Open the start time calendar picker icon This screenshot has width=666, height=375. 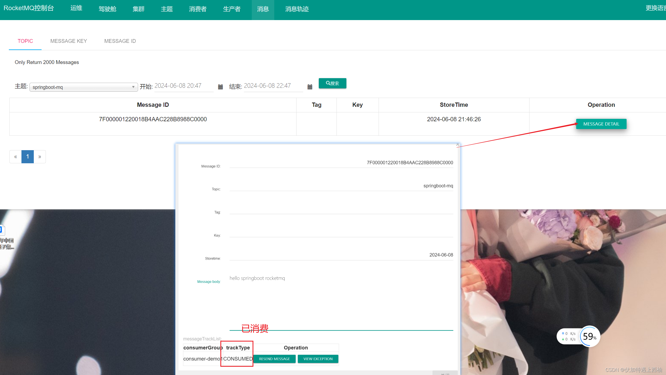220,87
